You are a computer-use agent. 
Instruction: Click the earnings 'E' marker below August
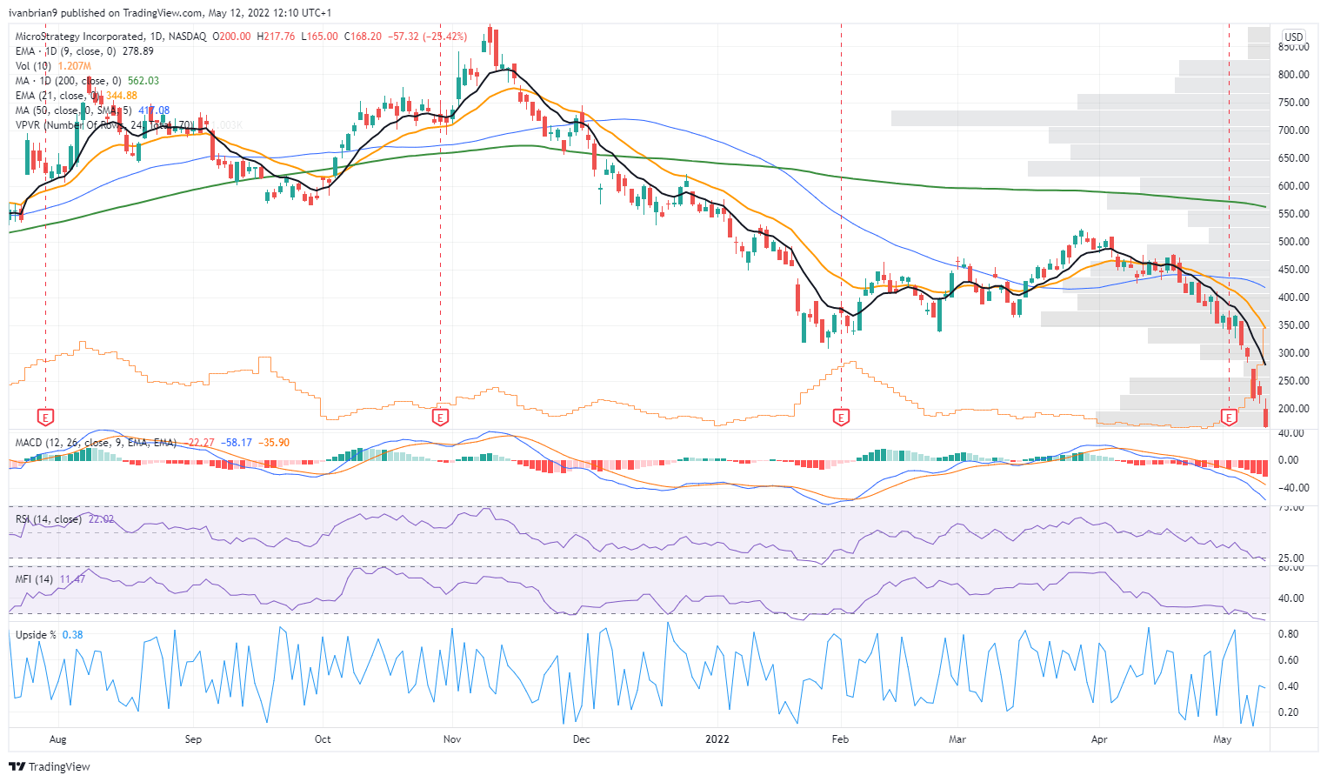[41, 417]
